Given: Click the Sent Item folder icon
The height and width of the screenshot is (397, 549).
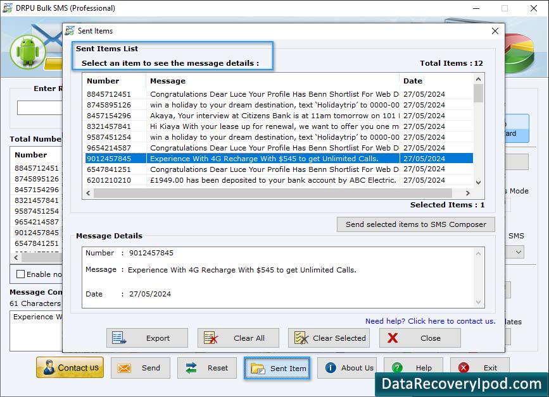Looking at the screenshot, I should (x=258, y=369).
